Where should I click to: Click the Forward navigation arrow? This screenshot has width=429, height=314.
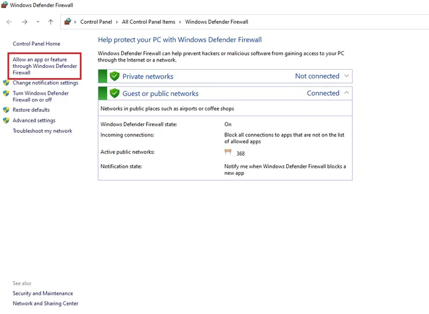(25, 22)
